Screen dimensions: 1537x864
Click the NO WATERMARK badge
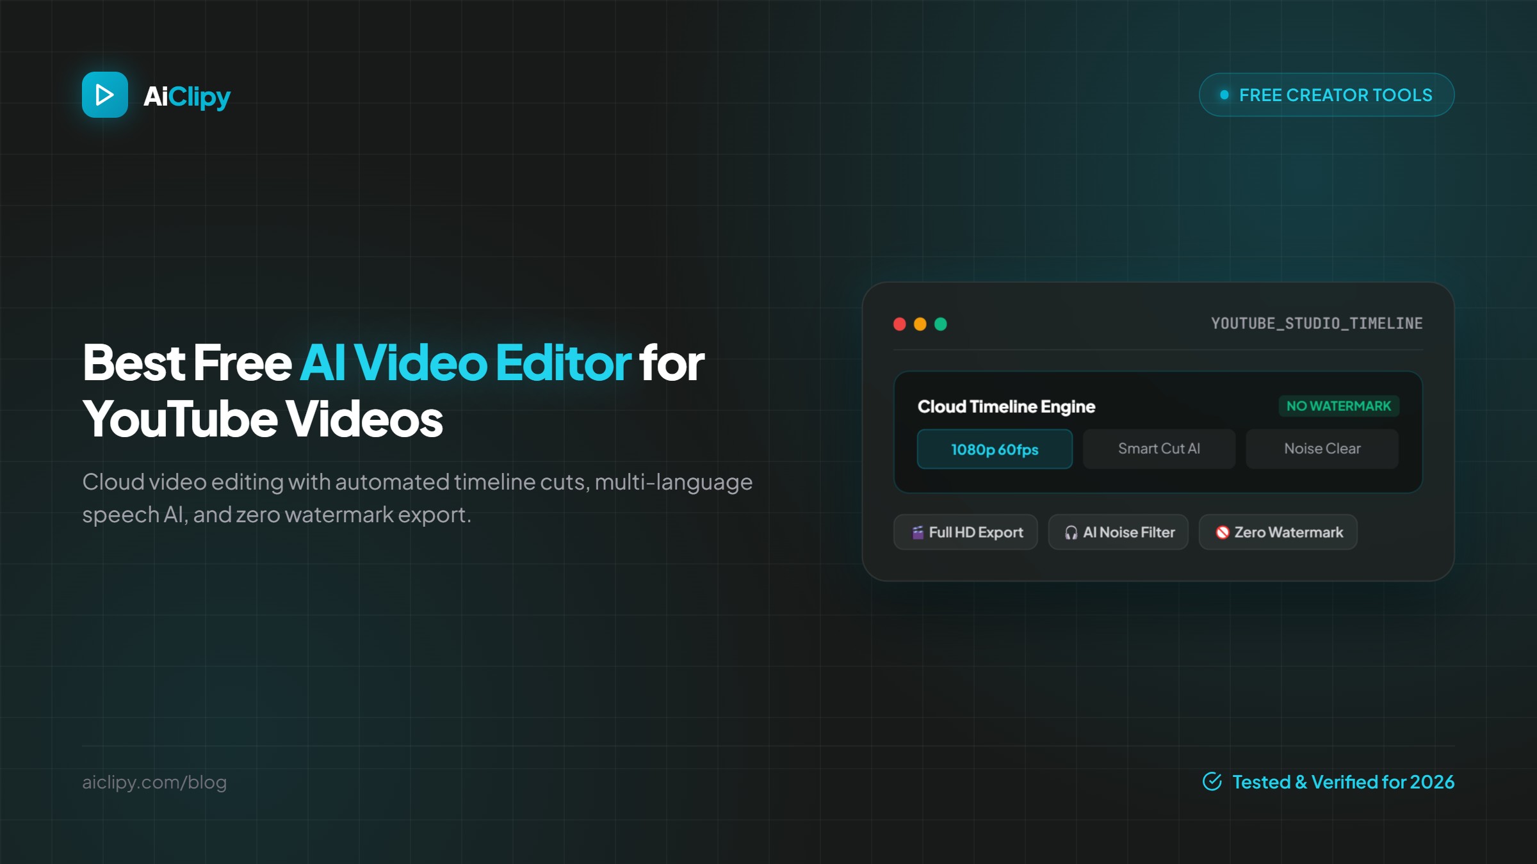[1338, 406]
